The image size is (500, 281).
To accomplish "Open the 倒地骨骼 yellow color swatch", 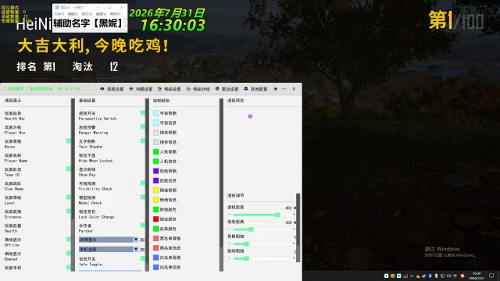I will pos(156,190).
